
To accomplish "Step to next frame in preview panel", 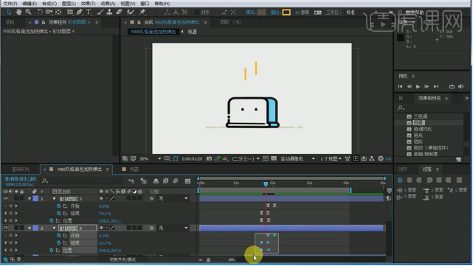I will (x=427, y=86).
